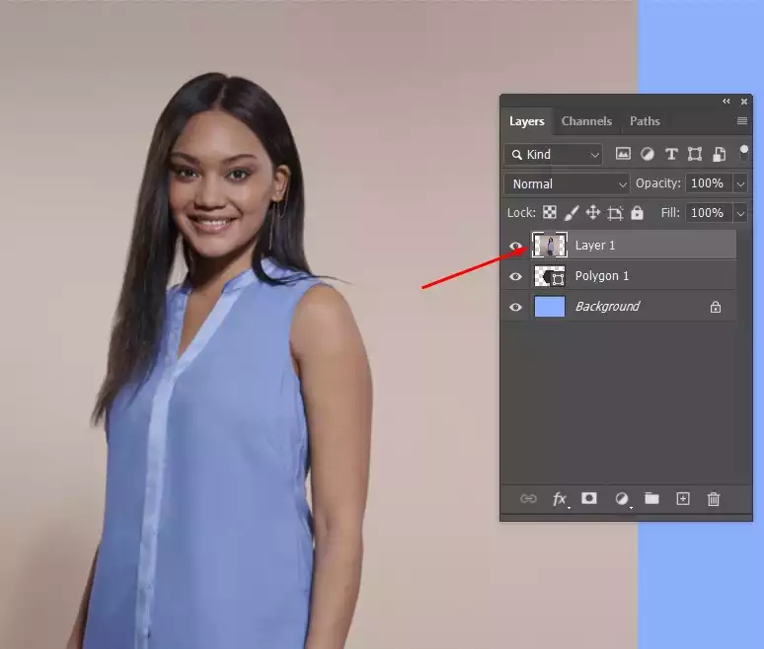The height and width of the screenshot is (649, 764).
Task: Lock transparent pixels
Action: 550,212
